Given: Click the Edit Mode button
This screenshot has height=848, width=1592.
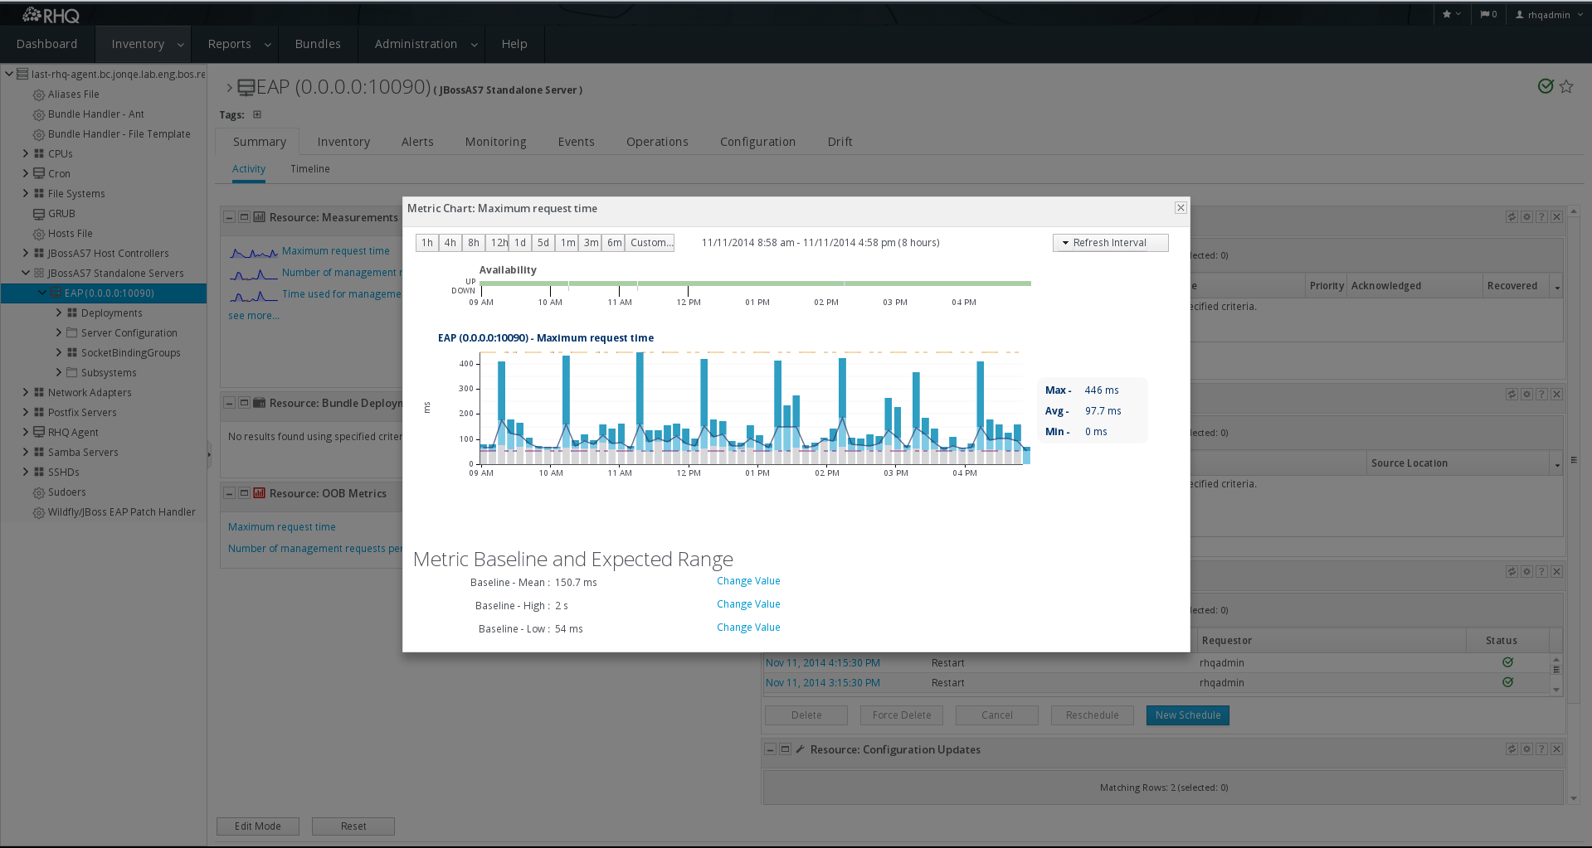Looking at the screenshot, I should coord(257,826).
